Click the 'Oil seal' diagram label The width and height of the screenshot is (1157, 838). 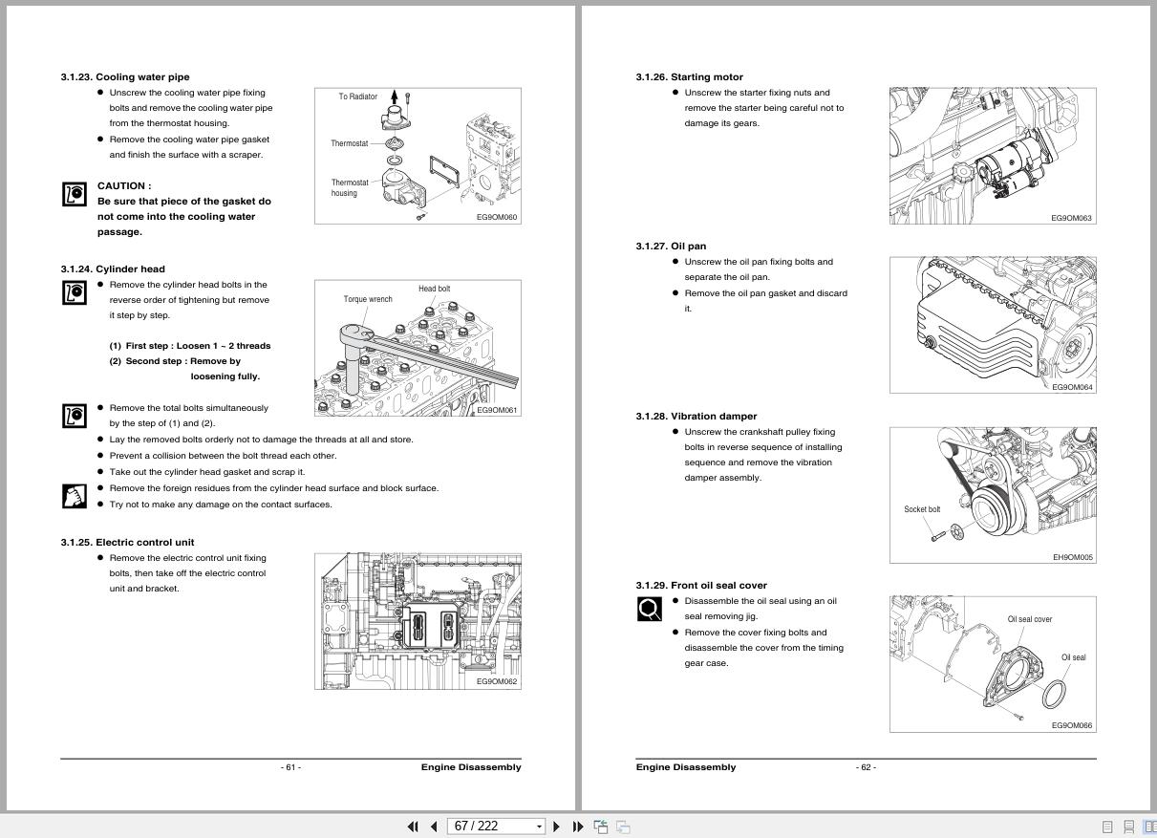(1073, 657)
